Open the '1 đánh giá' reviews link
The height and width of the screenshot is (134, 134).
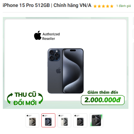coord(123,6)
